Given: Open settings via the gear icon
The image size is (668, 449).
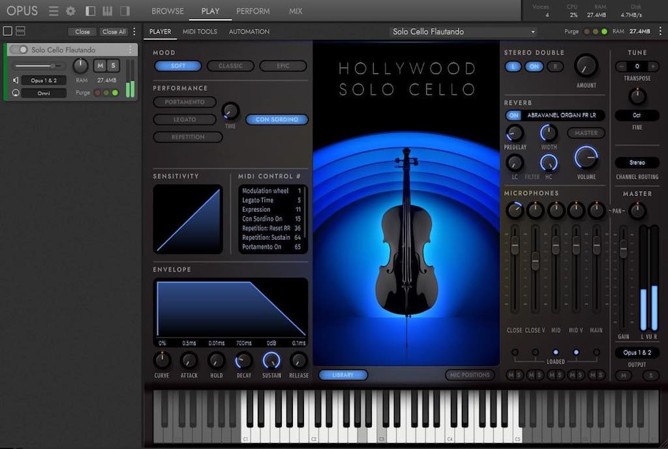Looking at the screenshot, I should tap(70, 11).
